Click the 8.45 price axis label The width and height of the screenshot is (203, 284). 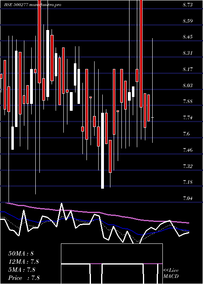coord(188,37)
